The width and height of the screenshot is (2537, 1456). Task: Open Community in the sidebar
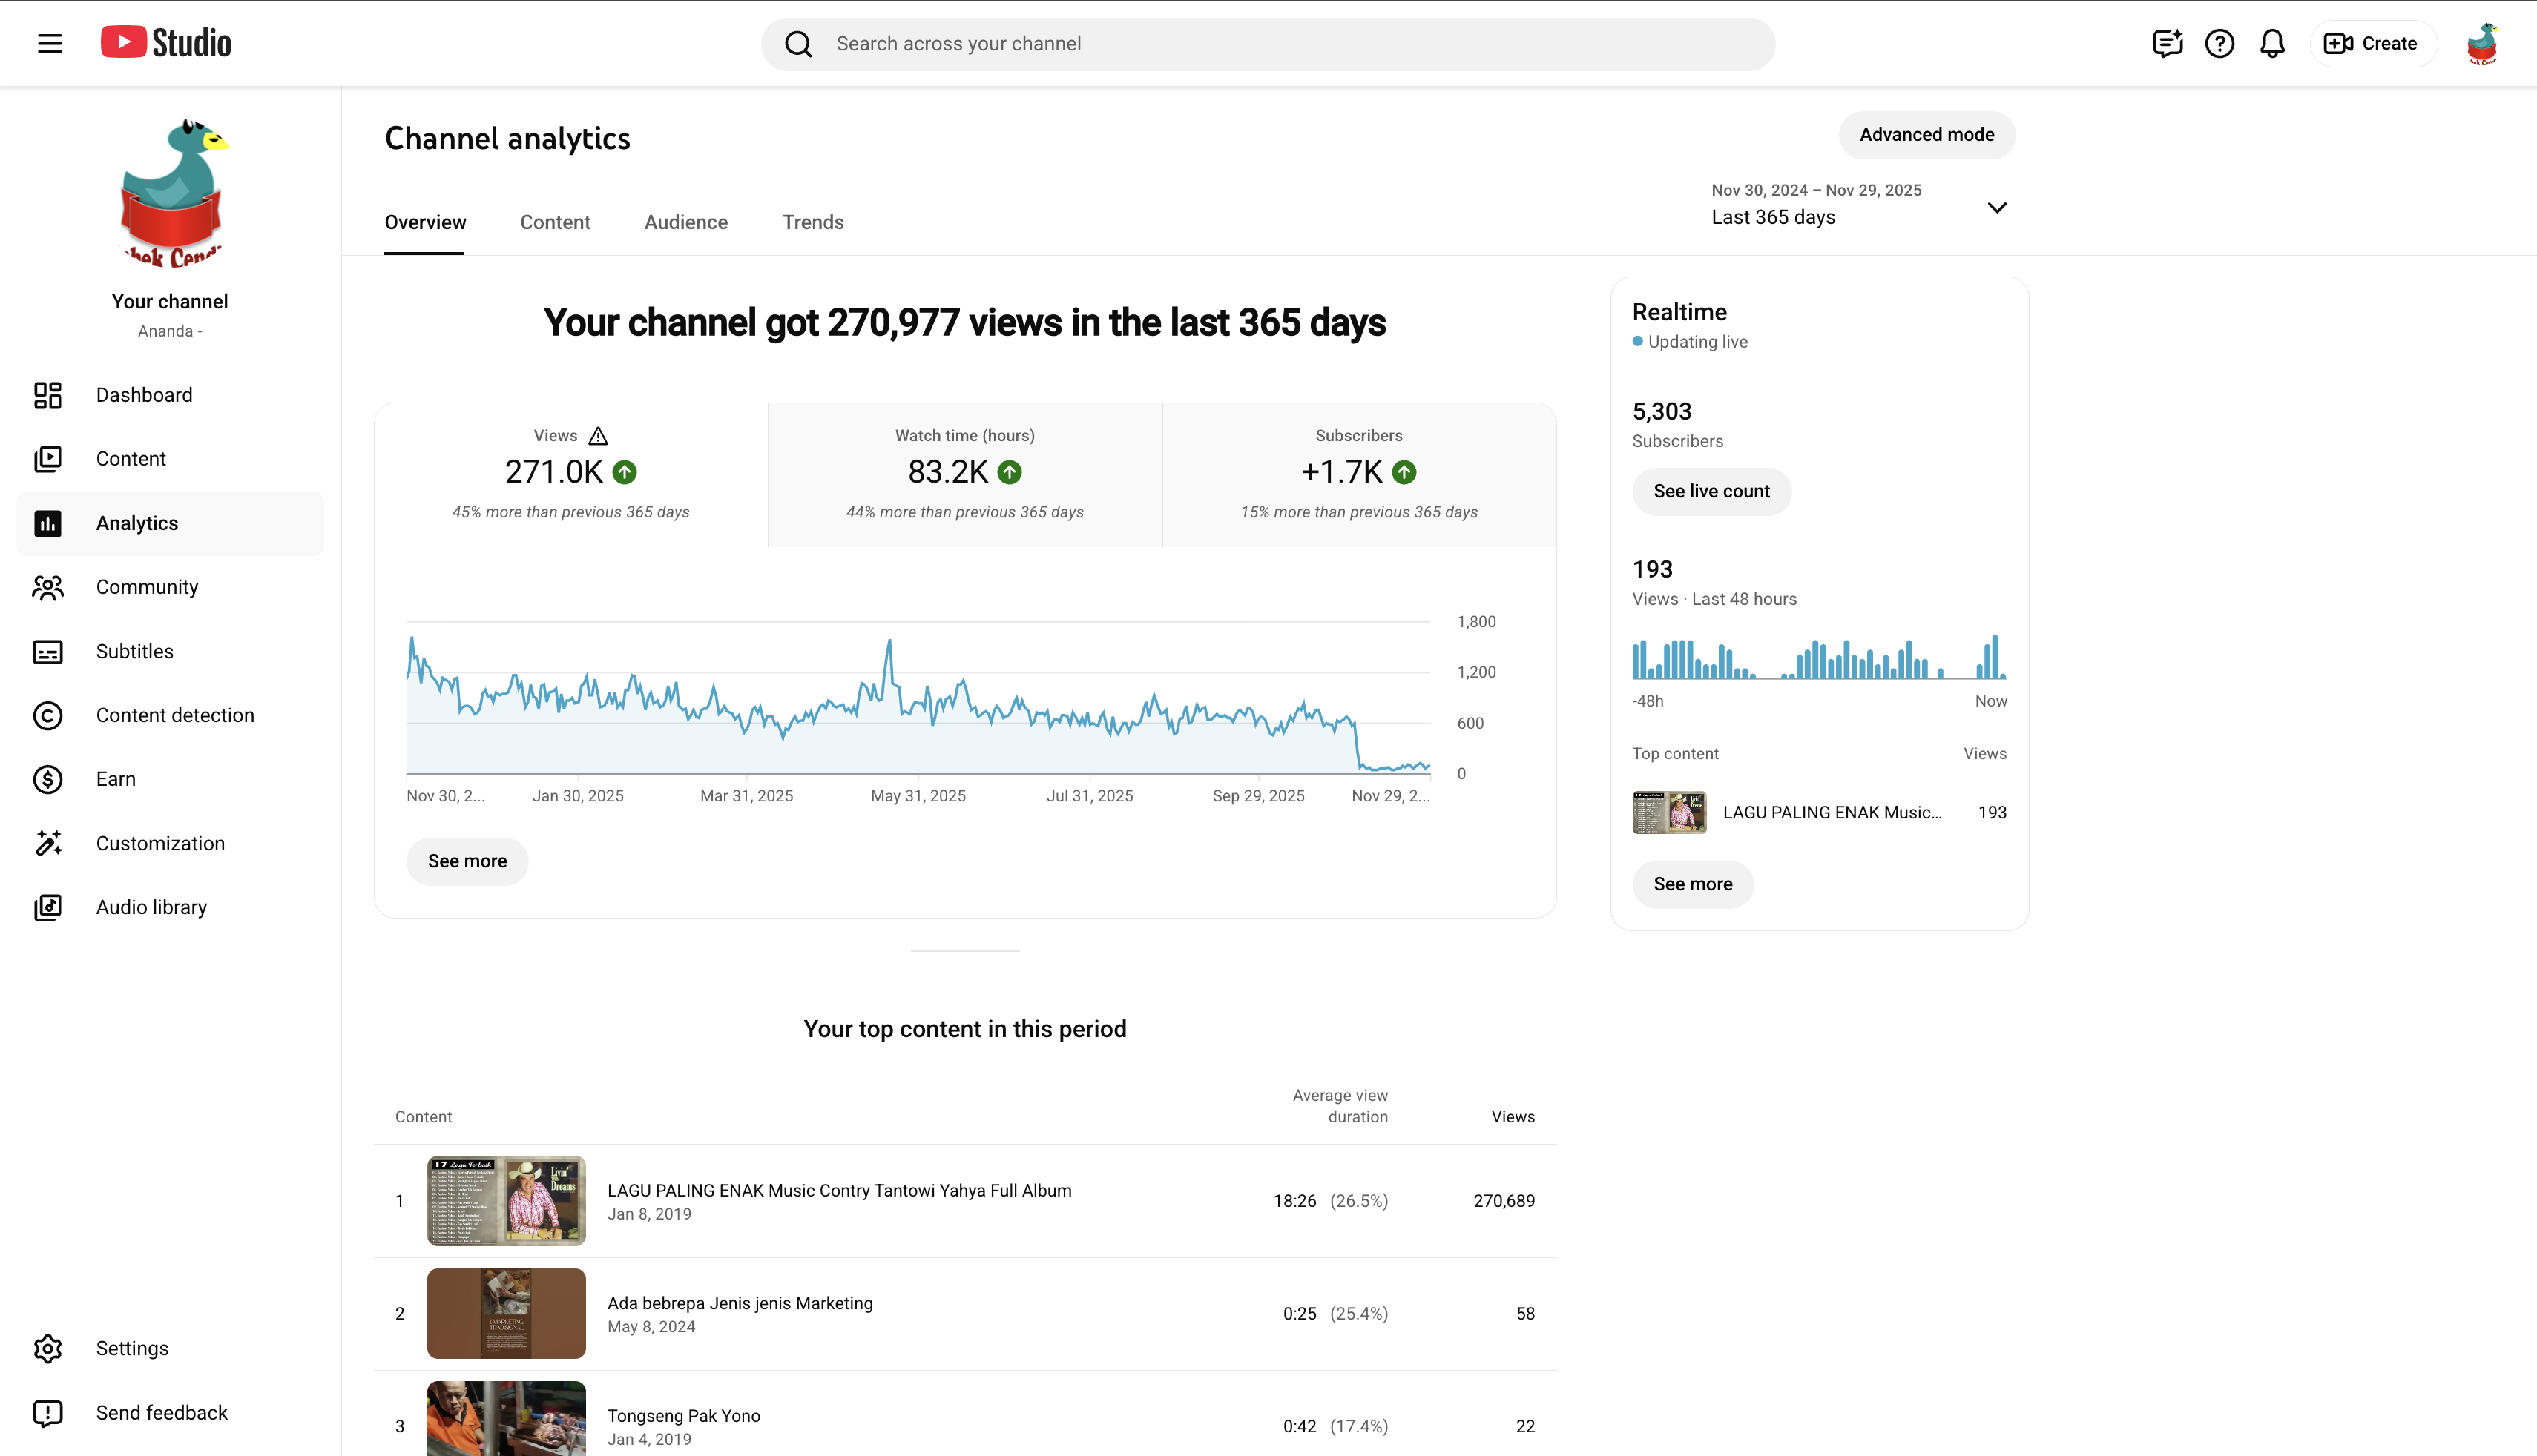point(170,587)
